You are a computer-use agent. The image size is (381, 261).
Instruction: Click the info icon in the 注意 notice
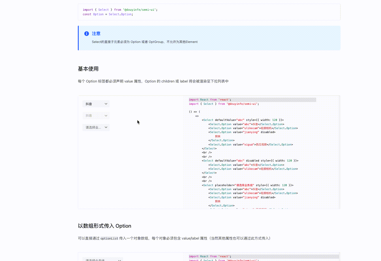(86, 33)
